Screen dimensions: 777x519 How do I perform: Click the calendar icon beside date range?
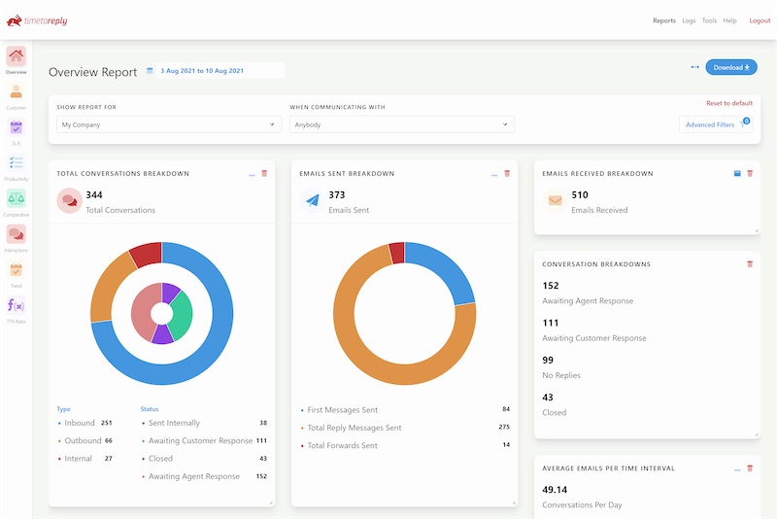point(150,71)
